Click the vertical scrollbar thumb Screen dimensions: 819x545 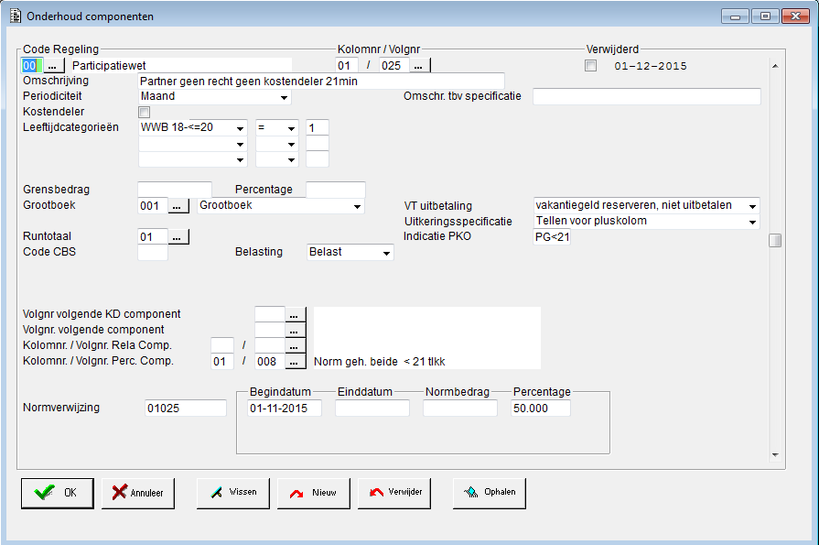click(x=775, y=241)
